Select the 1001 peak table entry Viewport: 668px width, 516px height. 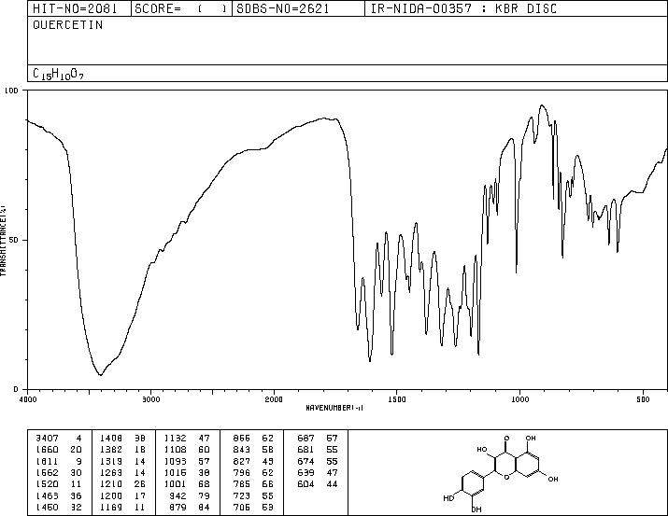point(187,484)
